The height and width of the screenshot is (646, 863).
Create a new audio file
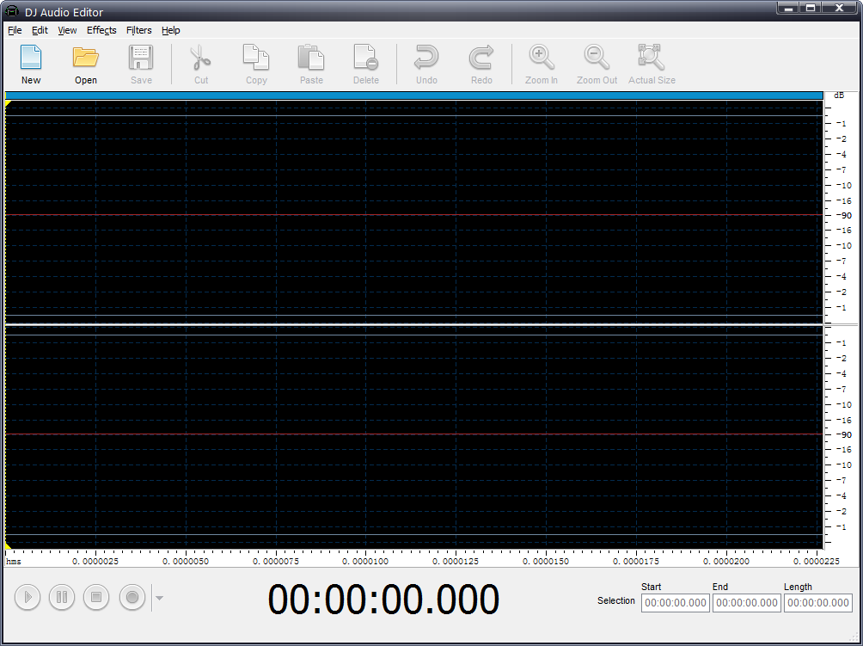[x=31, y=65]
